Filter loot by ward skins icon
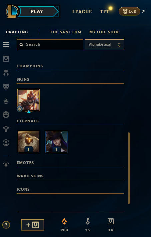This screenshot has height=237, width=151. (x=6, y=129)
